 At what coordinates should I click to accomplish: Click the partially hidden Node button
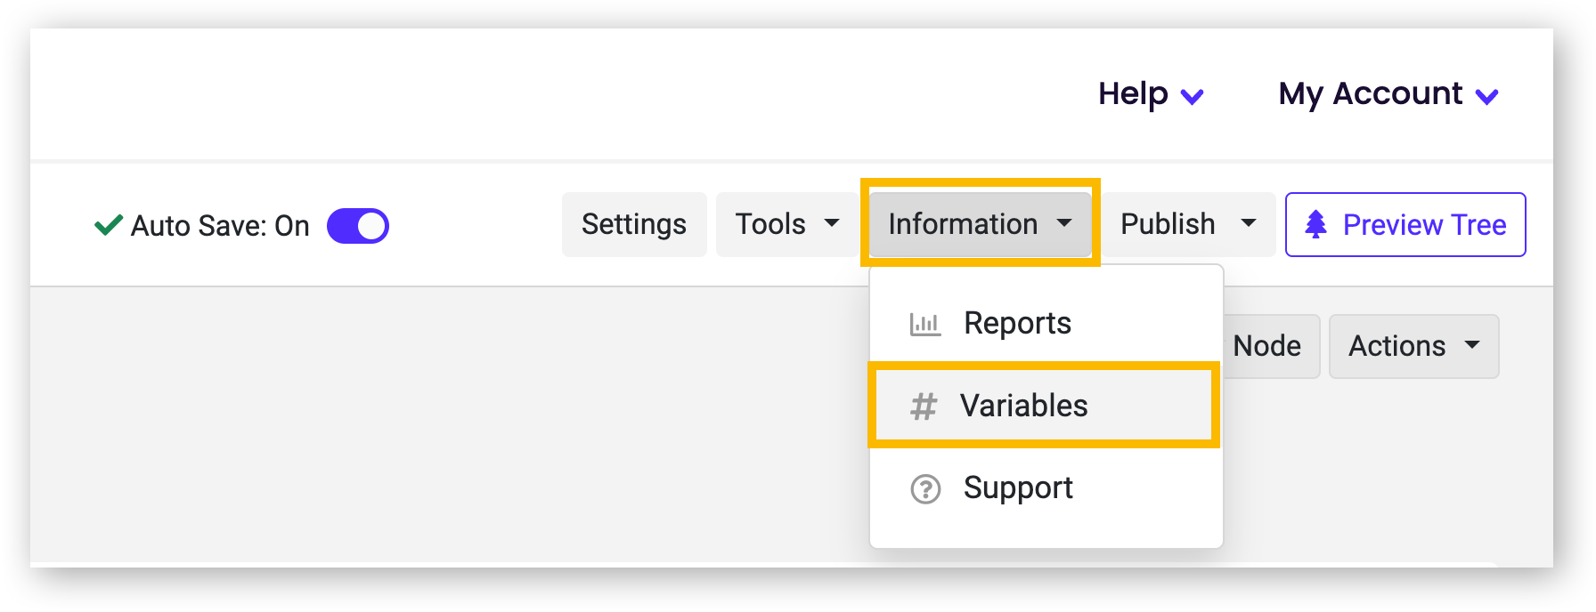click(1271, 346)
